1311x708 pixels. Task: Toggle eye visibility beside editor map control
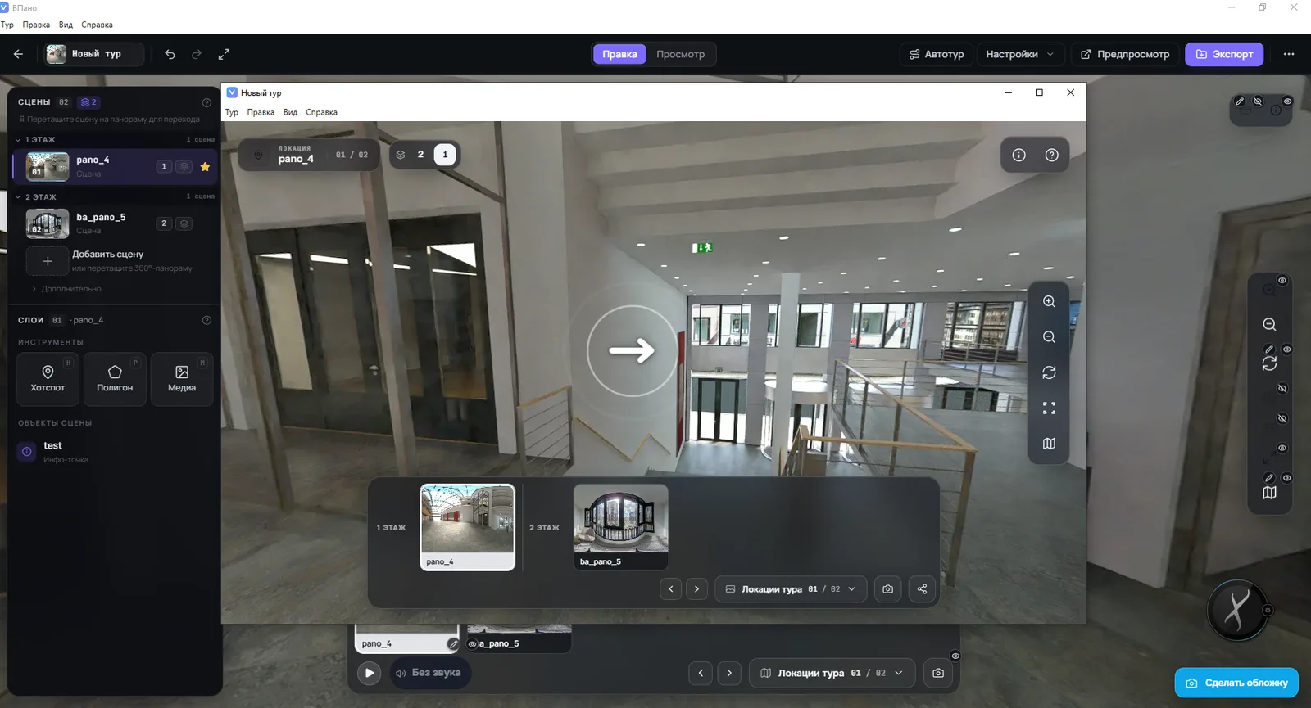1287,478
